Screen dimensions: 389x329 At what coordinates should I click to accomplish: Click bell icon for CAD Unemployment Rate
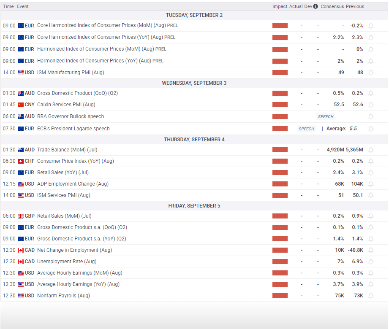[x=371, y=262]
